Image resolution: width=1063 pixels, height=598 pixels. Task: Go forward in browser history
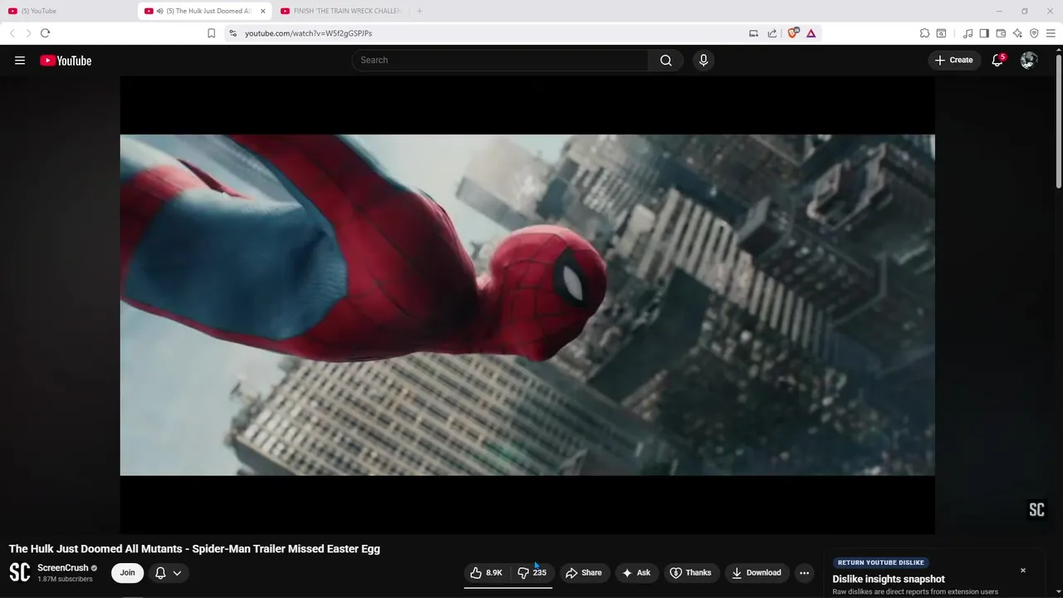[28, 33]
